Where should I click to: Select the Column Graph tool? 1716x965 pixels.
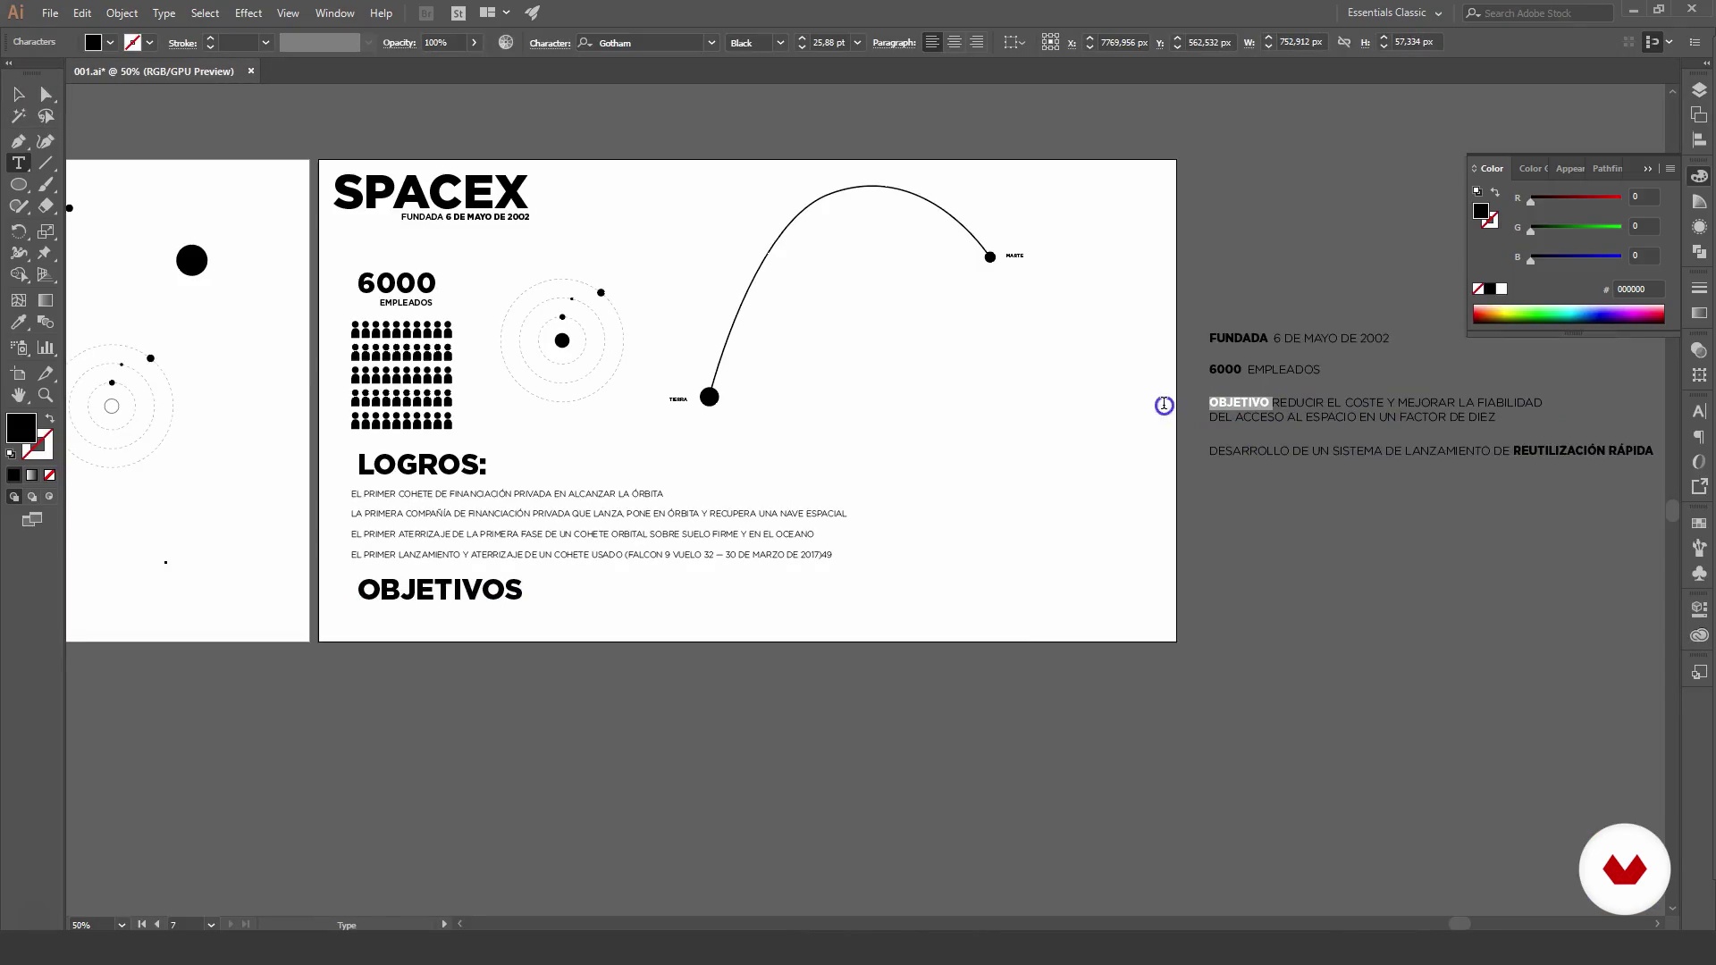[46, 348]
